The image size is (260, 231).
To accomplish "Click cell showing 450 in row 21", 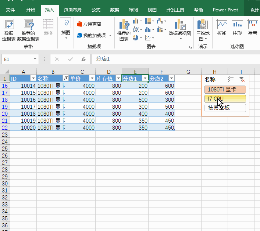I will click(x=161, y=121).
